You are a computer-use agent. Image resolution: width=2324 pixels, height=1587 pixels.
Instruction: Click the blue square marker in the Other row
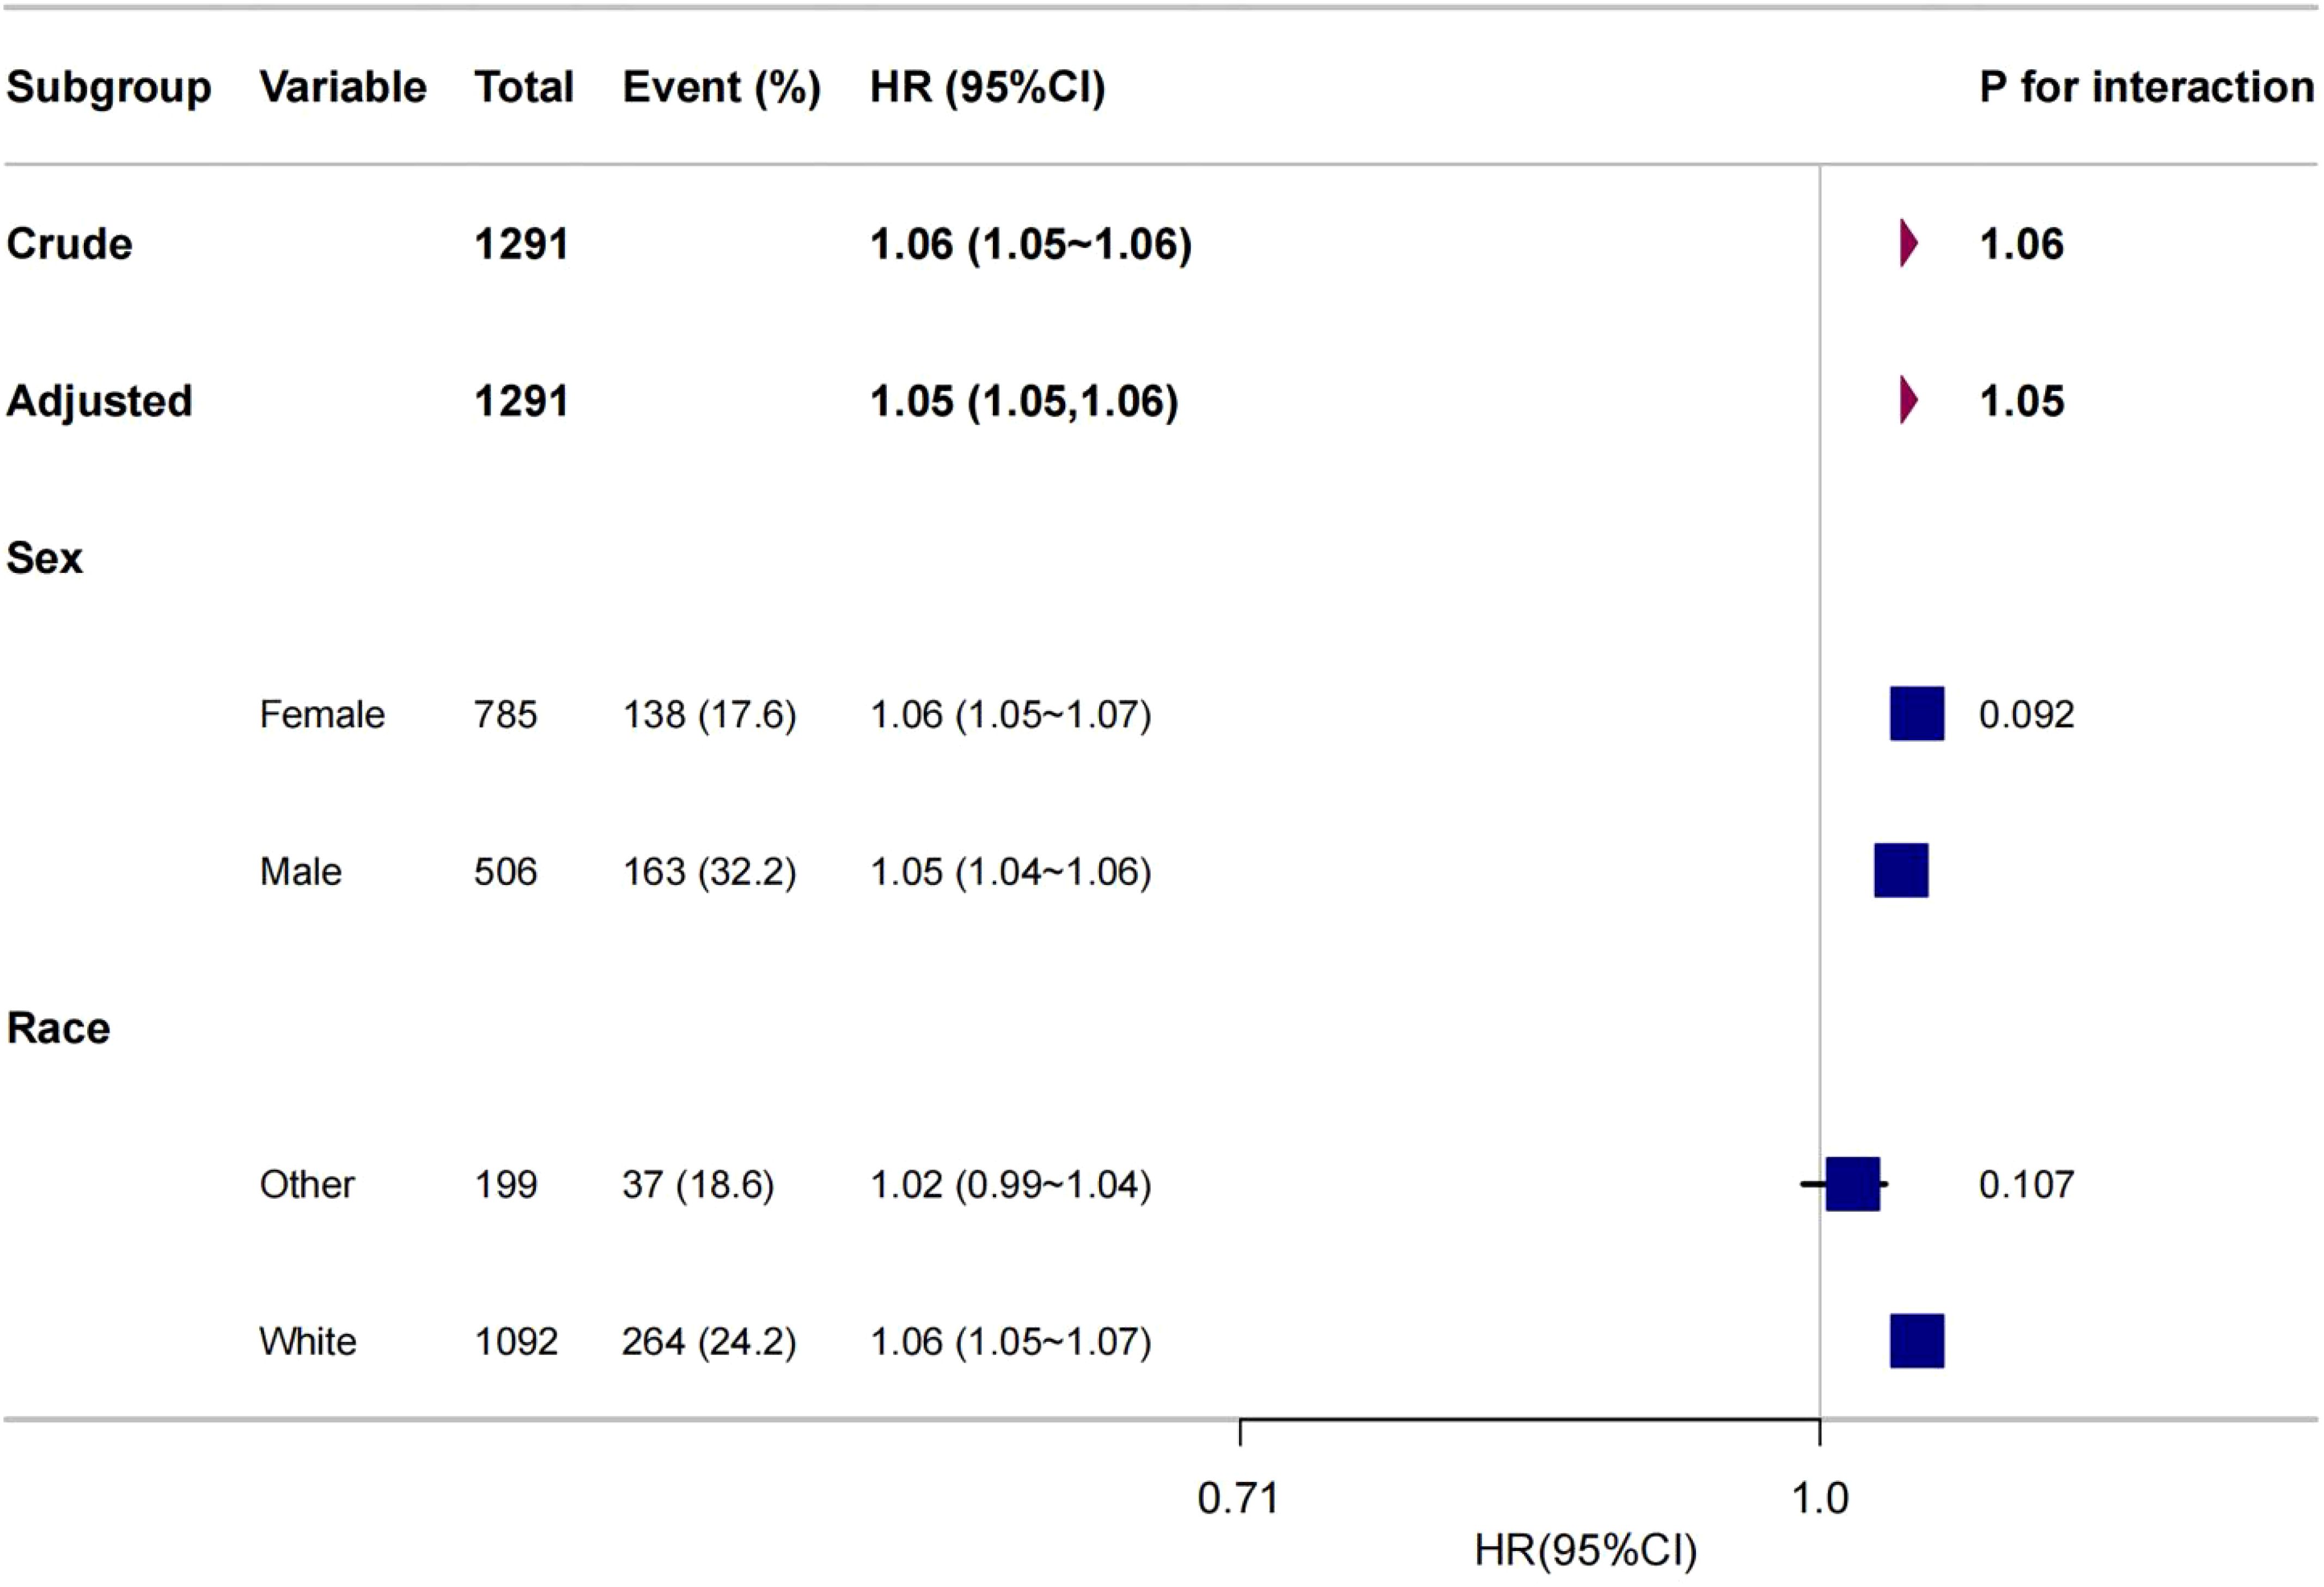[x=1853, y=1184]
